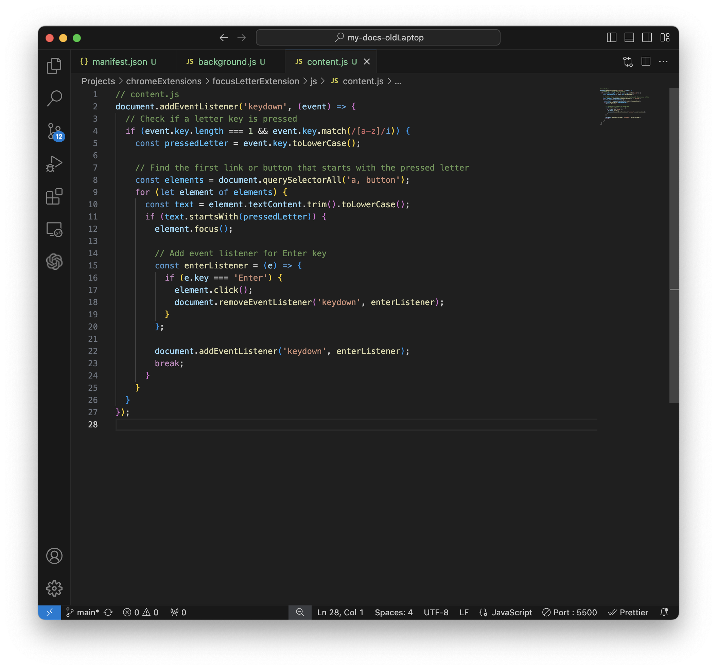
Task: Click 'querySelectorAll' on line 8
Action: (x=302, y=180)
